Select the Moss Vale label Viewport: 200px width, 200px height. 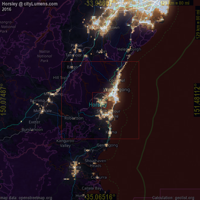43,111
